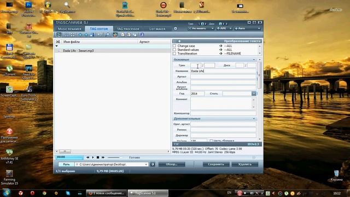Enable Standard values checkbox
This screenshot has width=350, height=197.
click(x=174, y=50)
